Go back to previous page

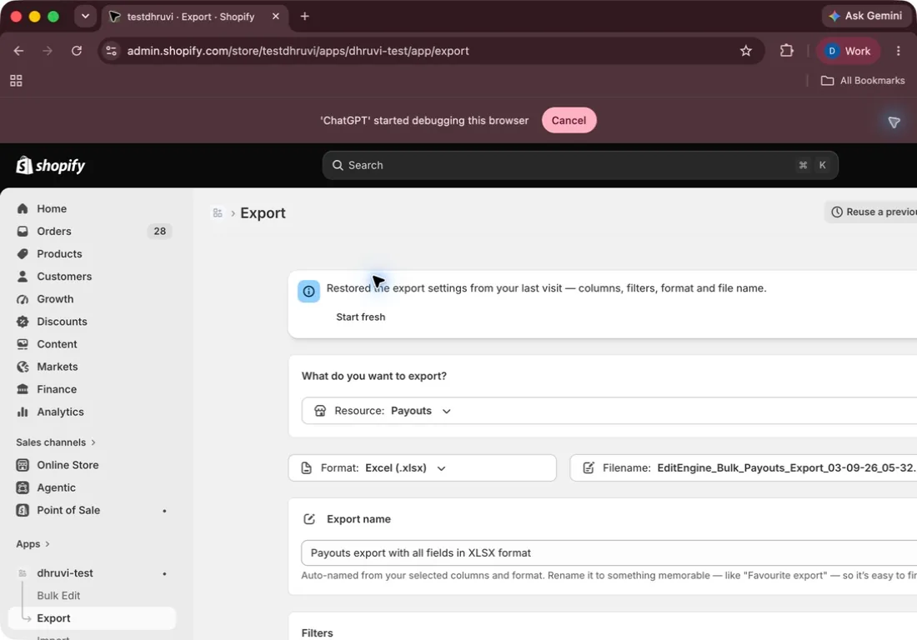tap(18, 51)
